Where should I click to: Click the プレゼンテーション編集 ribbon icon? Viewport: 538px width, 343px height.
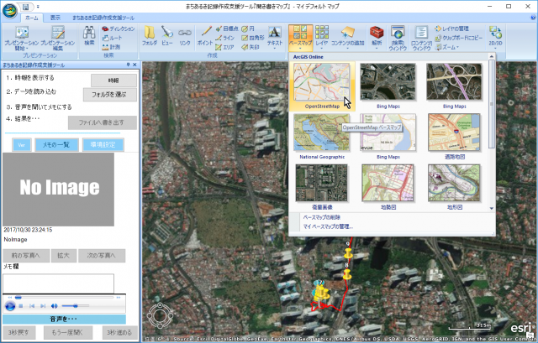coord(58,37)
